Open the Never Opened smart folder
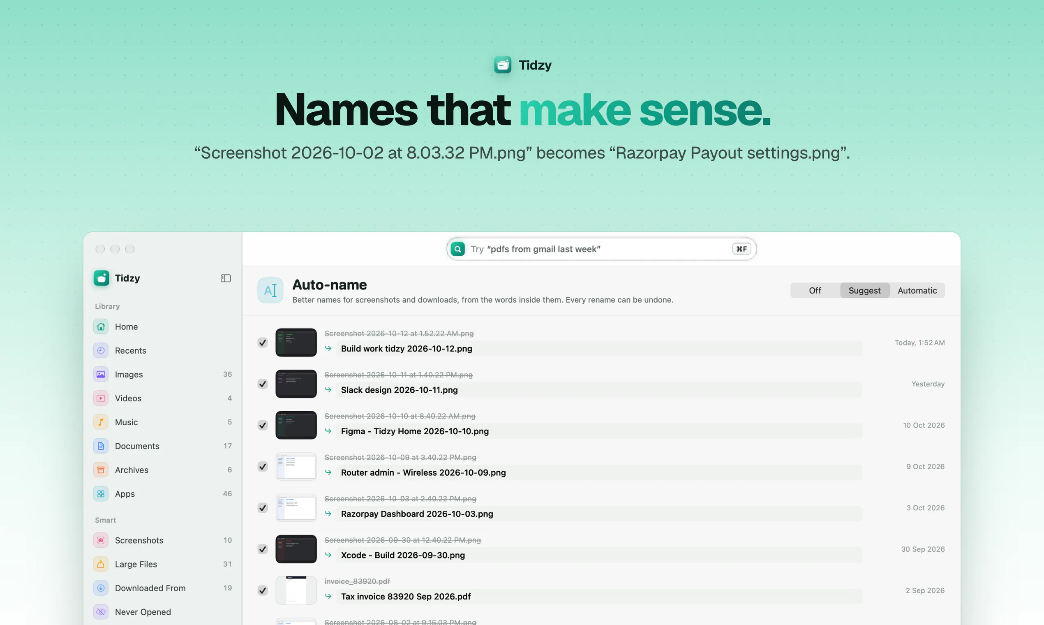The width and height of the screenshot is (1044, 625). pyautogui.click(x=162, y=612)
